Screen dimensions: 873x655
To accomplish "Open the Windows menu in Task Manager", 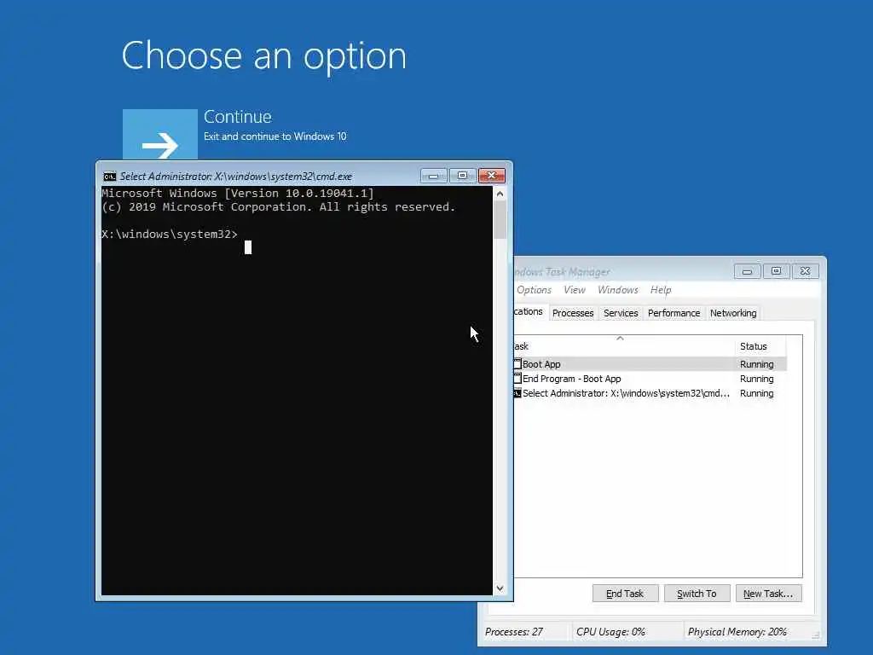I will tap(617, 290).
